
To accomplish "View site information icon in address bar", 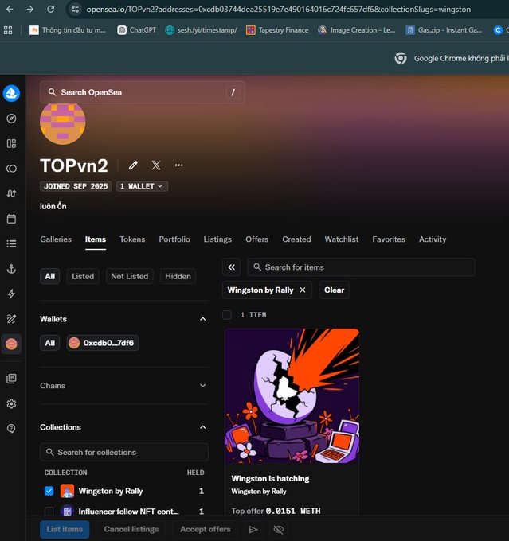I will click(x=75, y=10).
